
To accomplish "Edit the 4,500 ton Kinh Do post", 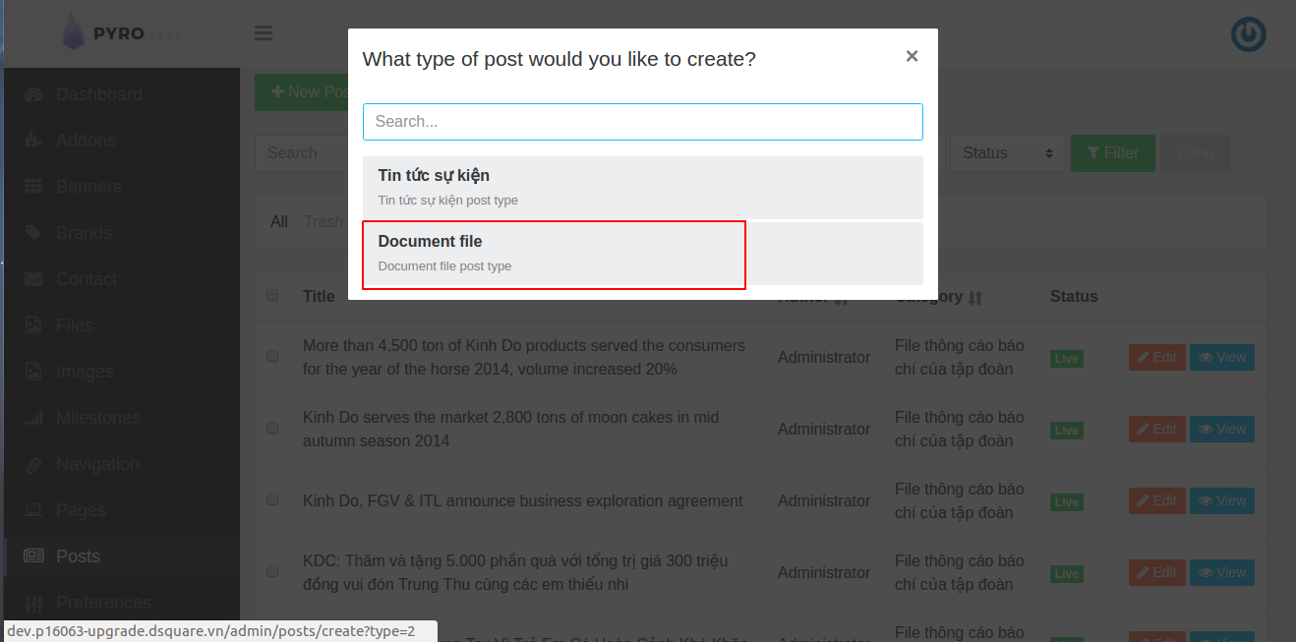I will pos(1156,358).
